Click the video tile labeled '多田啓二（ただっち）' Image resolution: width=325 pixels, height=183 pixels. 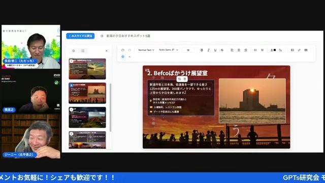point(31,47)
